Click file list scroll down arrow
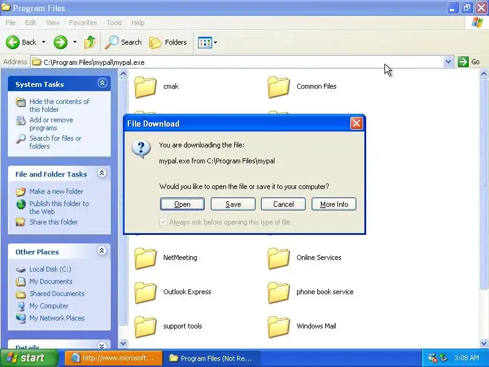The width and height of the screenshot is (489, 367). (483, 344)
